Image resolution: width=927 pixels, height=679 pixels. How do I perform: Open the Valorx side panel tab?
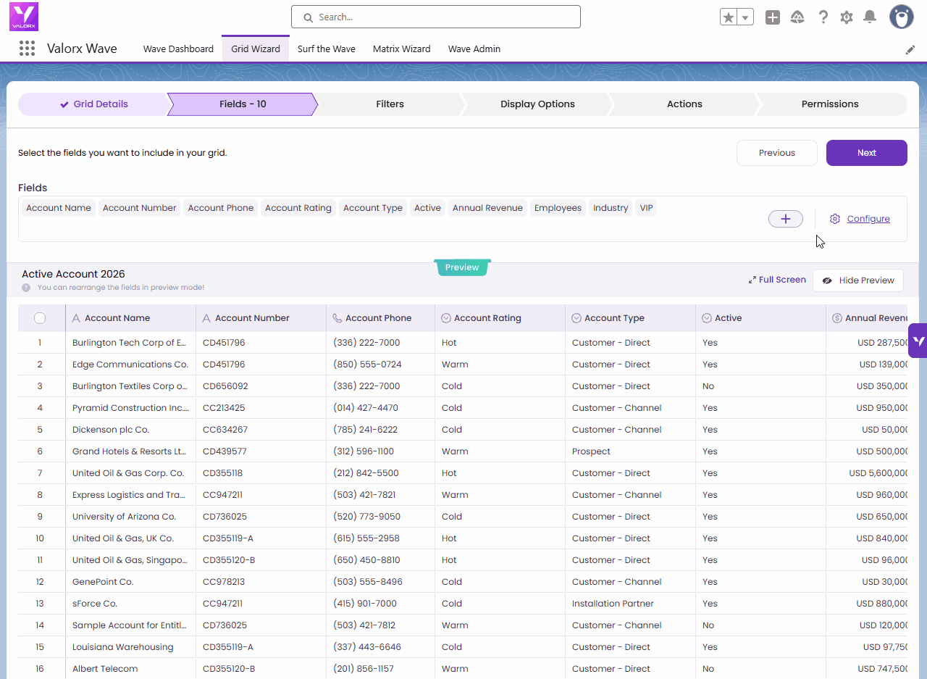pyautogui.click(x=918, y=341)
